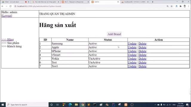191x107 pixels.
Task: Update the vSmart brand
Action: 132,55
